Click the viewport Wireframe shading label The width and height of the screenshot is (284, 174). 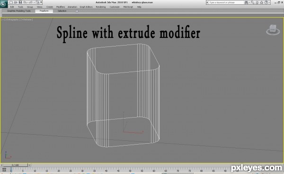27,19
